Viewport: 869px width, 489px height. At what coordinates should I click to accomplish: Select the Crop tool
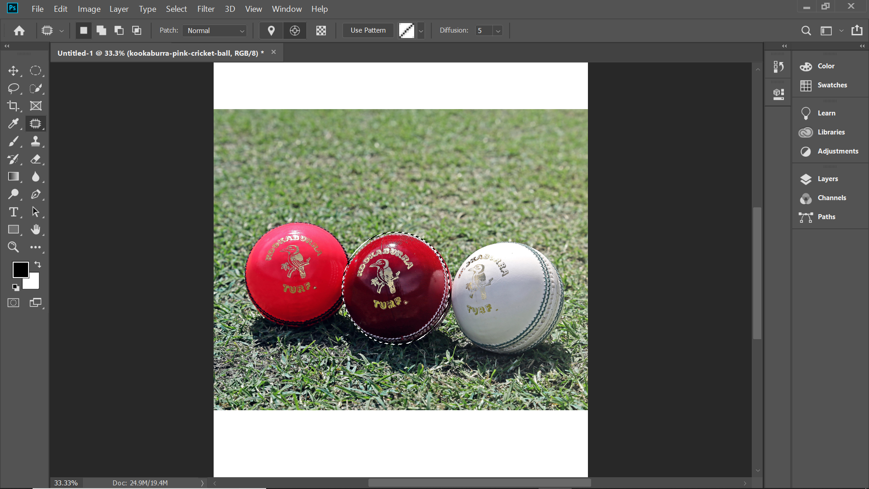pos(13,106)
